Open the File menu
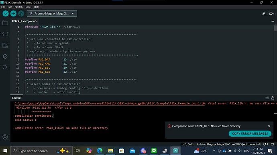The height and width of the screenshot is (155, 277). [3, 7]
